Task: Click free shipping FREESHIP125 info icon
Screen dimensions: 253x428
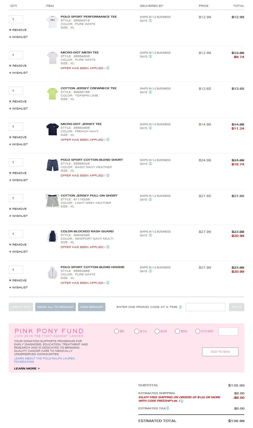Action: pos(182,401)
